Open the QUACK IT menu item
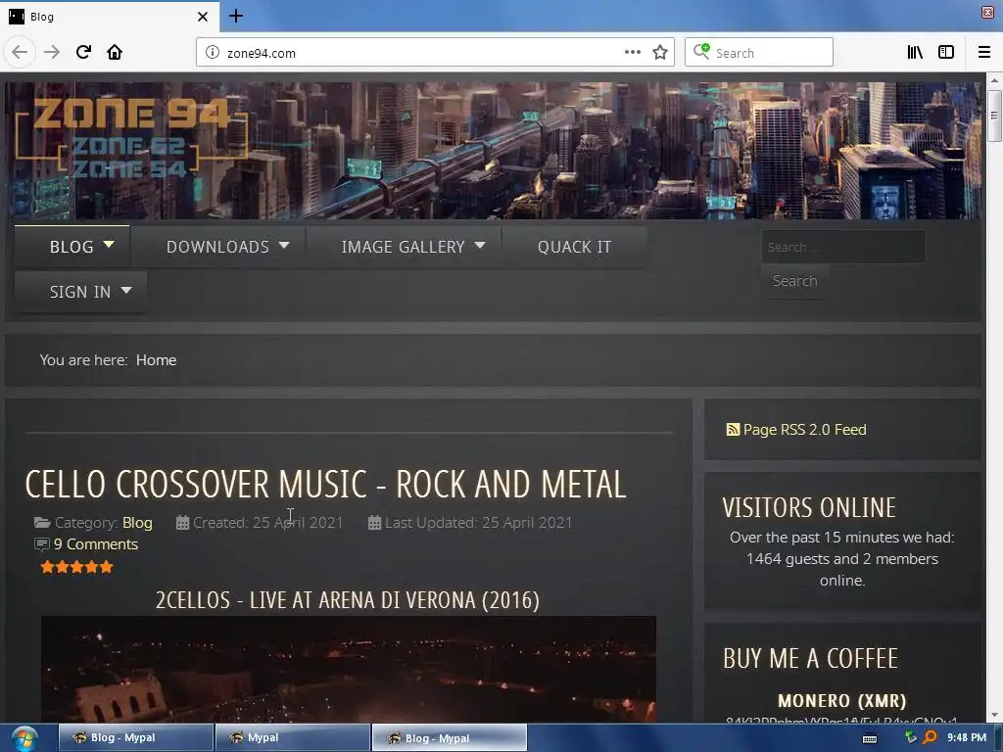The image size is (1003, 752). click(574, 247)
